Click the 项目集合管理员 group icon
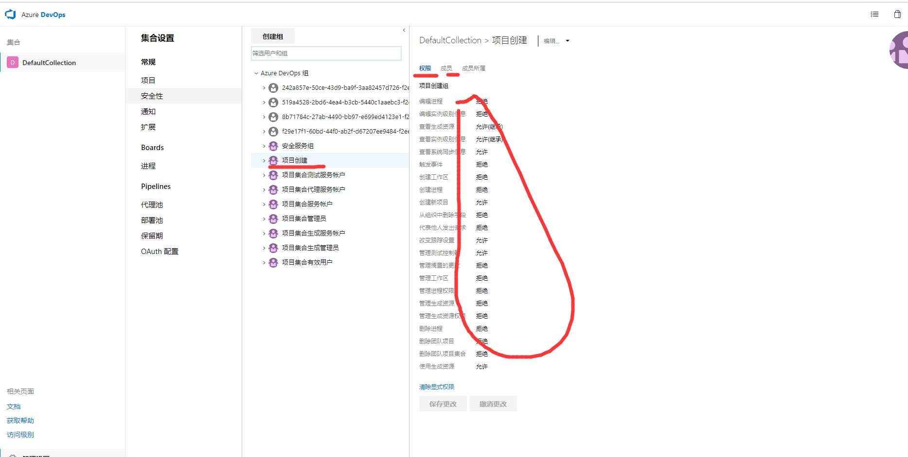908x457 pixels. tap(273, 219)
